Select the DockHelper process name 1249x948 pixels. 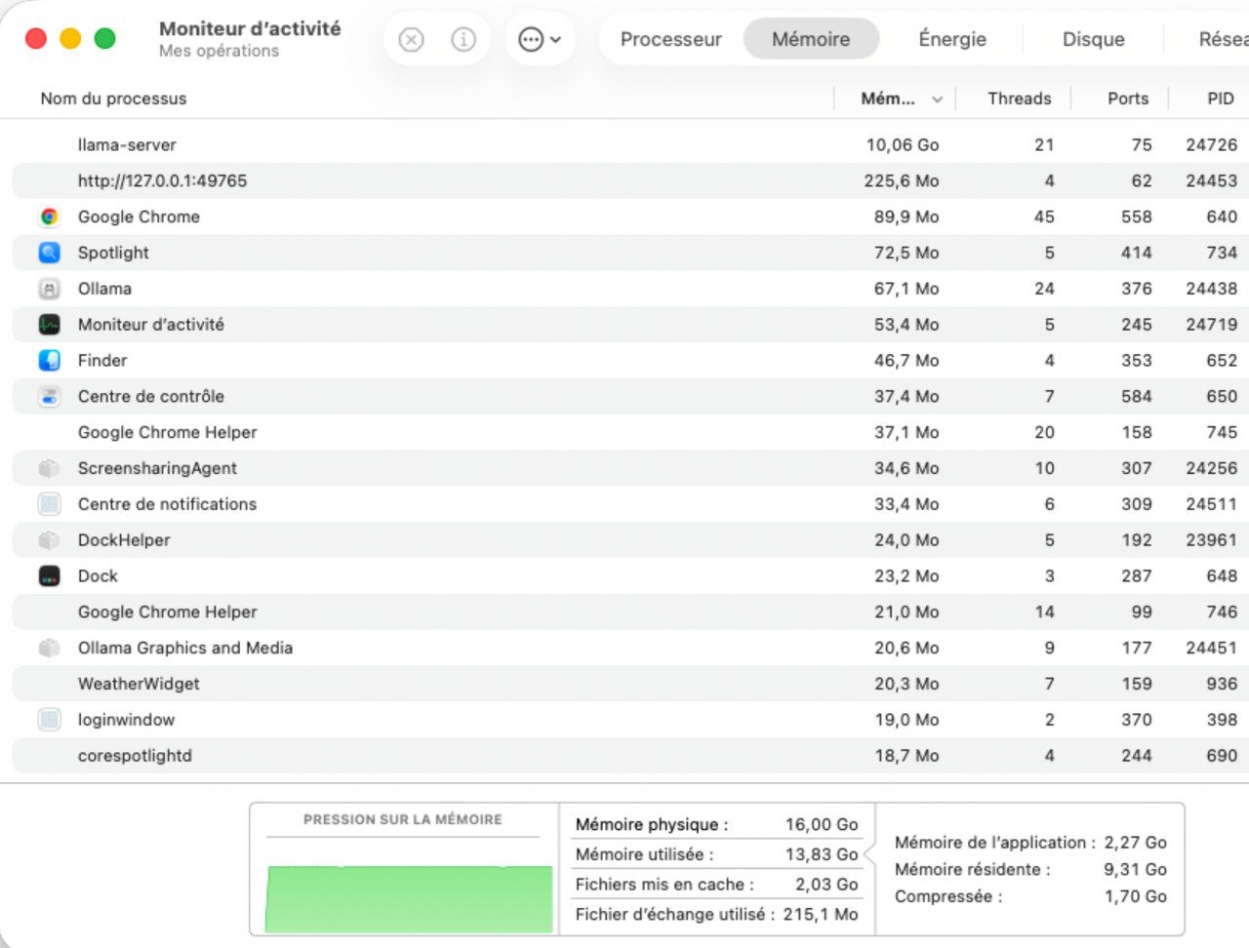(124, 540)
